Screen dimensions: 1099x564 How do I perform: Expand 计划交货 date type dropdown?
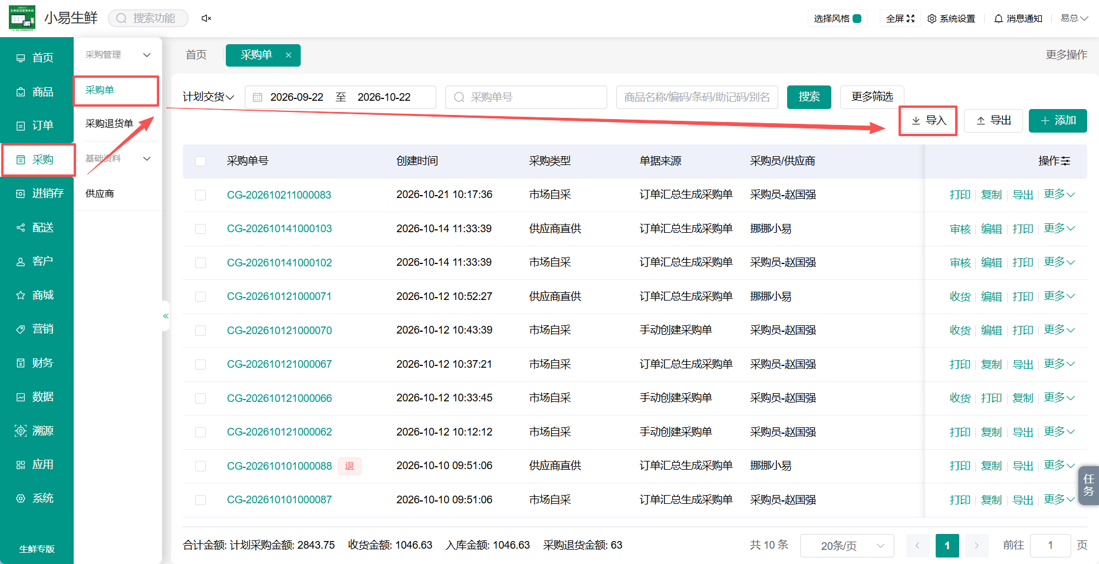click(x=209, y=97)
